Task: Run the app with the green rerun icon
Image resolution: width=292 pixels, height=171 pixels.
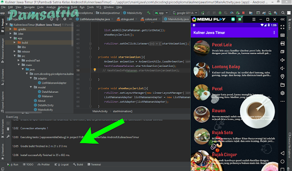Action: point(203,13)
